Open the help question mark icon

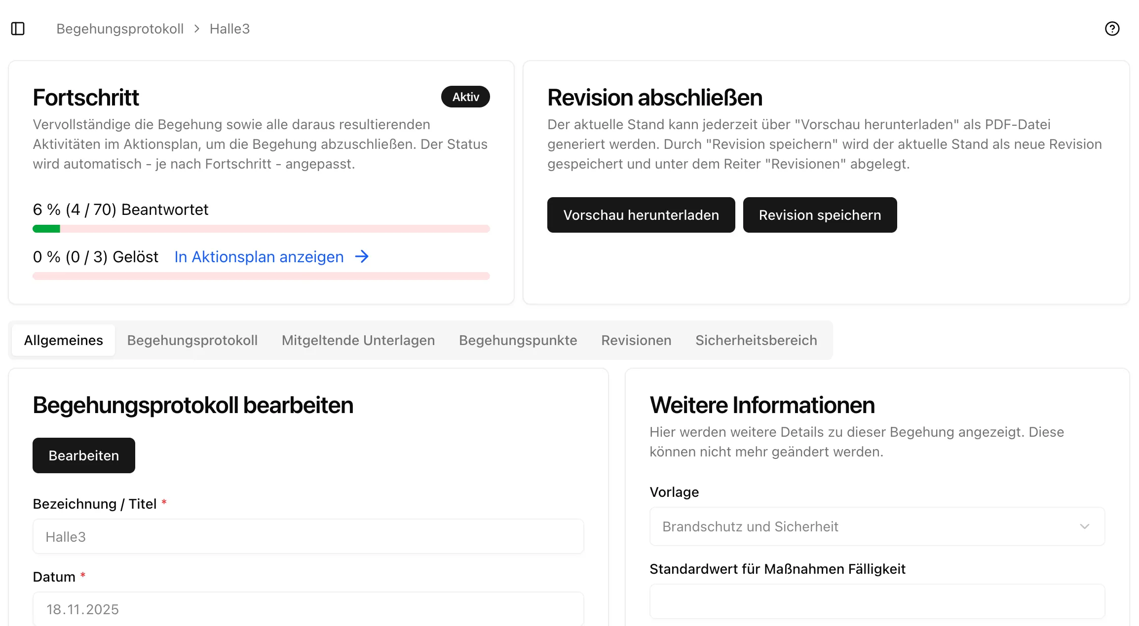[x=1112, y=29]
